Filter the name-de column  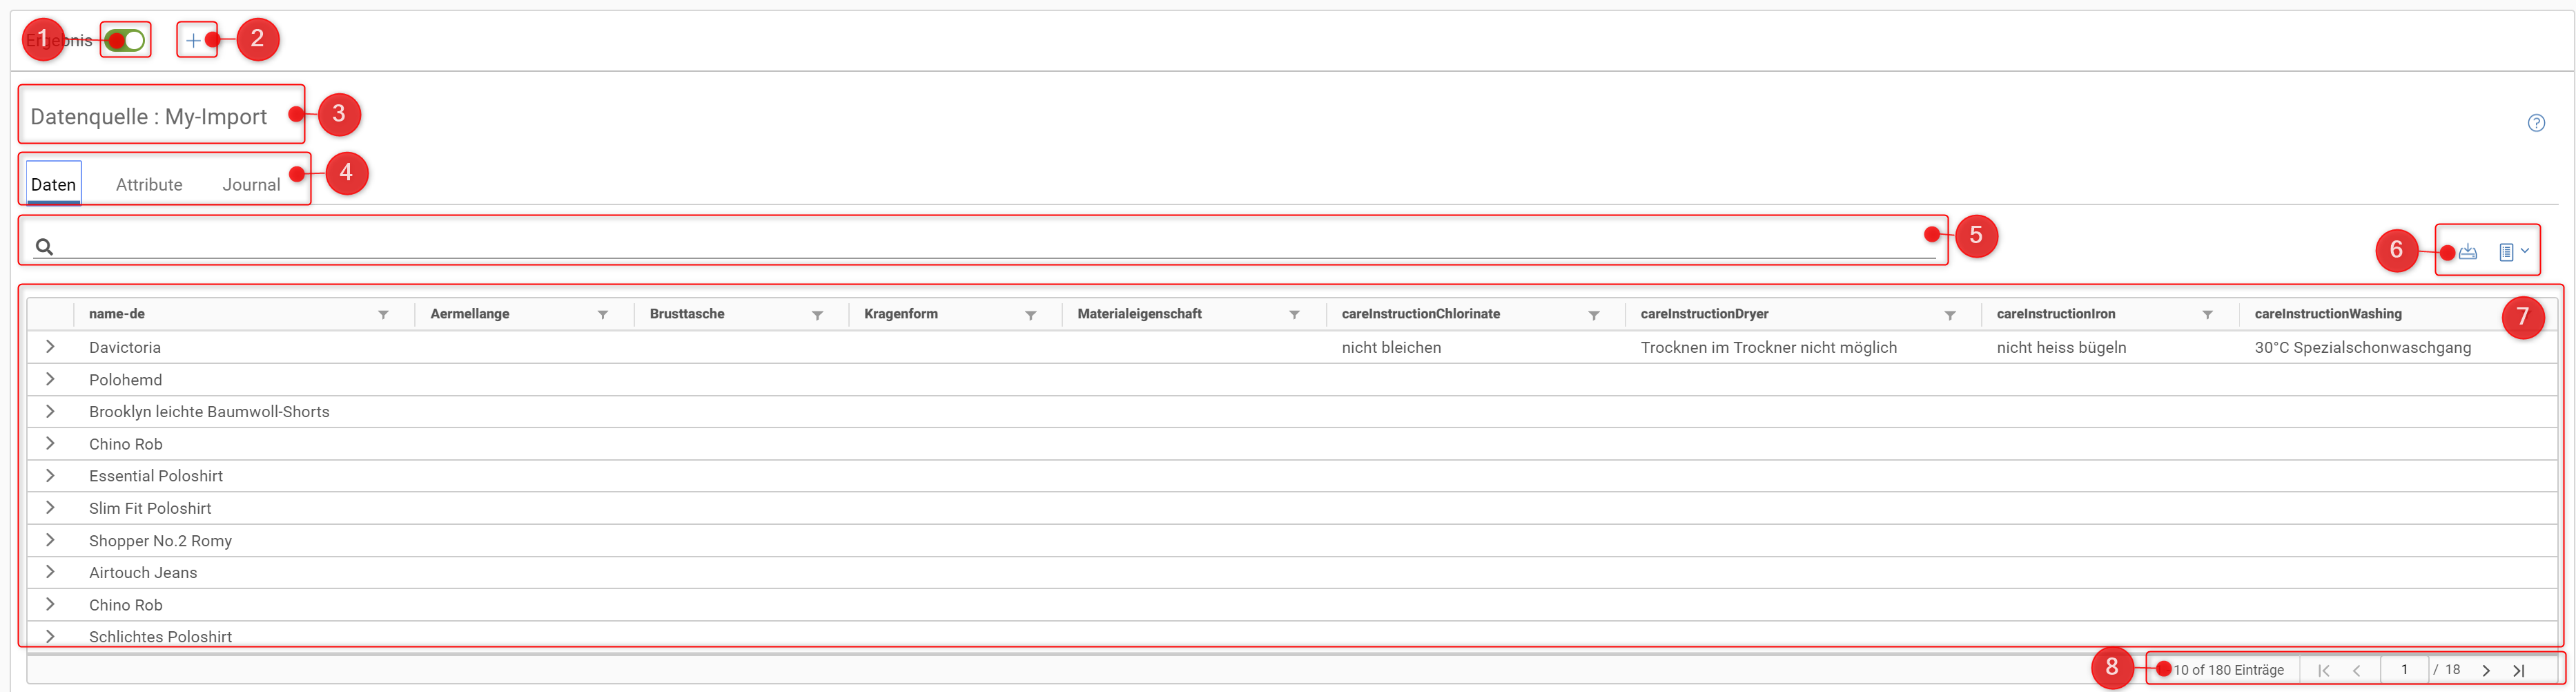pyautogui.click(x=383, y=315)
